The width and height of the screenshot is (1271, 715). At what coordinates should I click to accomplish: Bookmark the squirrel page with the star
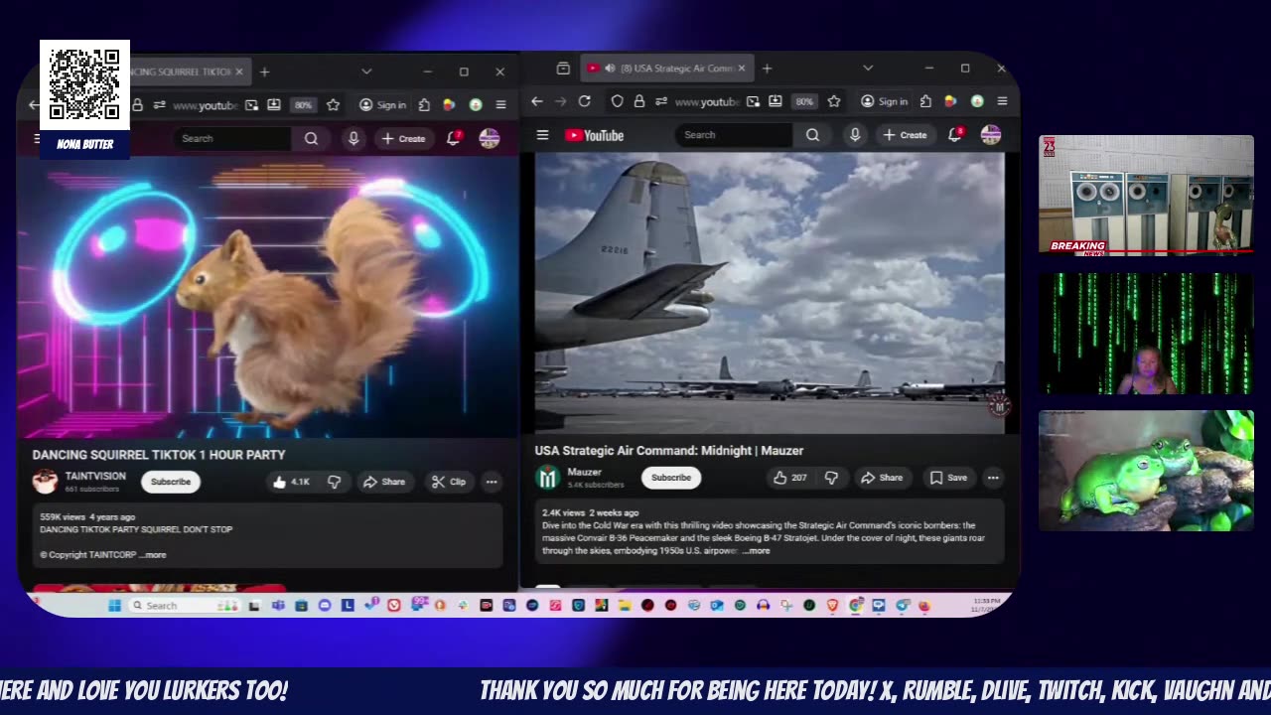pos(333,104)
